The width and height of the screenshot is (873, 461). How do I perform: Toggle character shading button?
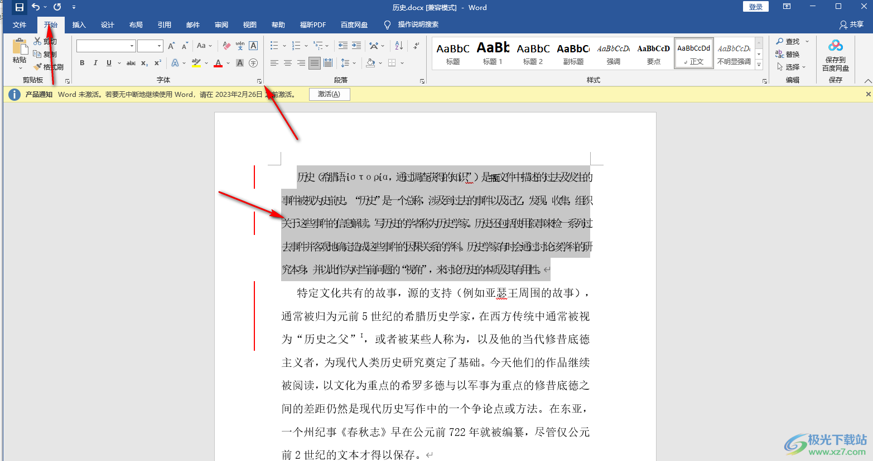[240, 63]
